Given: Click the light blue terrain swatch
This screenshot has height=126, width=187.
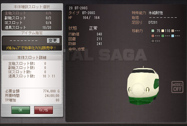Looking at the screenshot, I should point(173,36).
